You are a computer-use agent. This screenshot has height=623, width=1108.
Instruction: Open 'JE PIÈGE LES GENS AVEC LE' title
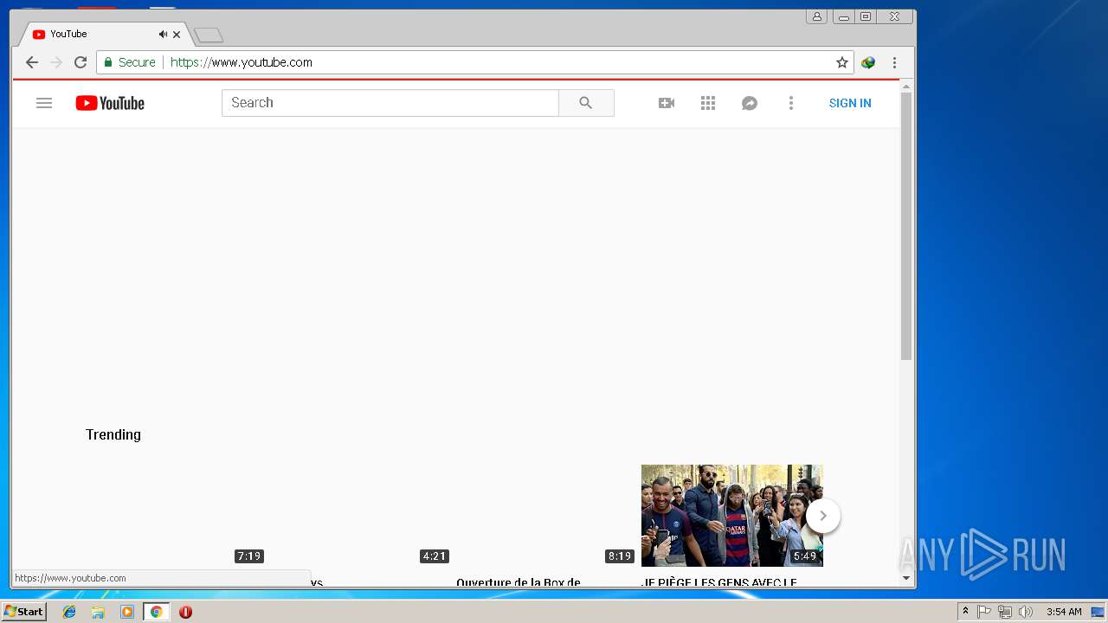point(719,581)
